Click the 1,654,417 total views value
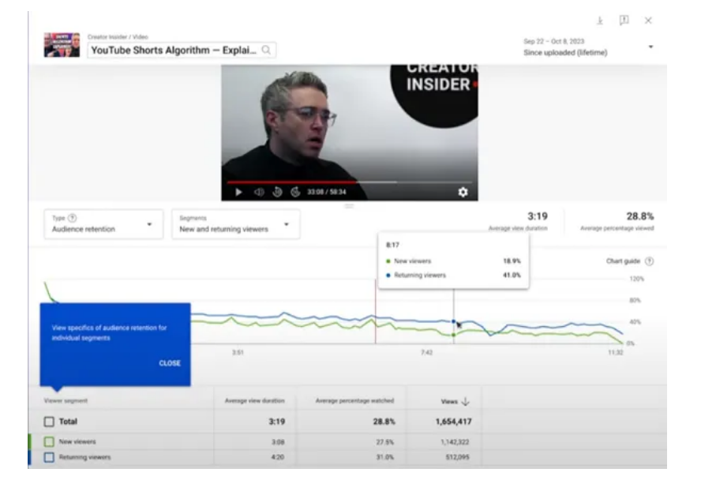Image resolution: width=701 pixels, height=480 pixels. [x=453, y=422]
